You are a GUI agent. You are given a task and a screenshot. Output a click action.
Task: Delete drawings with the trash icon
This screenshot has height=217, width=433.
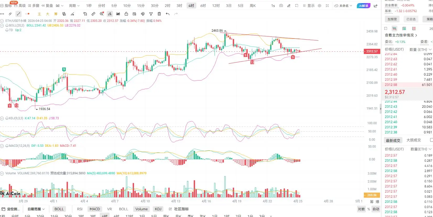point(159,14)
